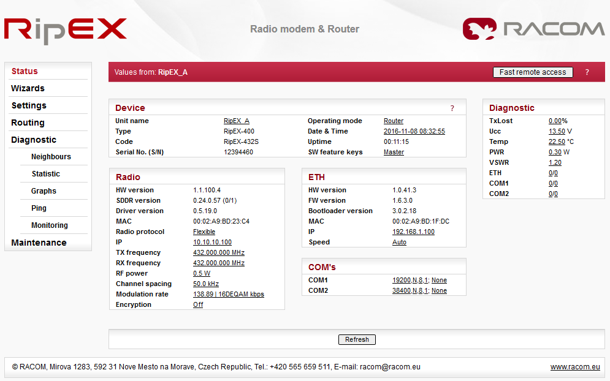Click the Diagnostic ETH 0/0 counter link
Image resolution: width=610 pixels, height=381 pixels.
click(x=553, y=173)
